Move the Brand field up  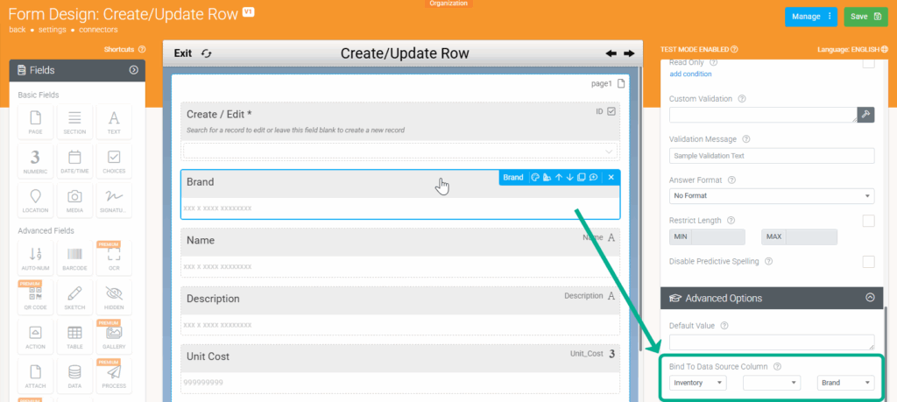click(x=559, y=177)
